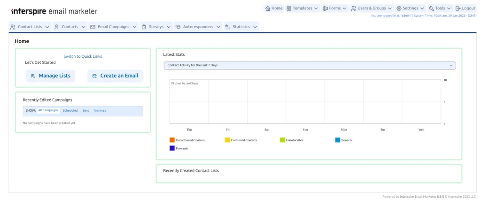Click the Home house icon
This screenshot has width=481, height=208.
[268, 8]
